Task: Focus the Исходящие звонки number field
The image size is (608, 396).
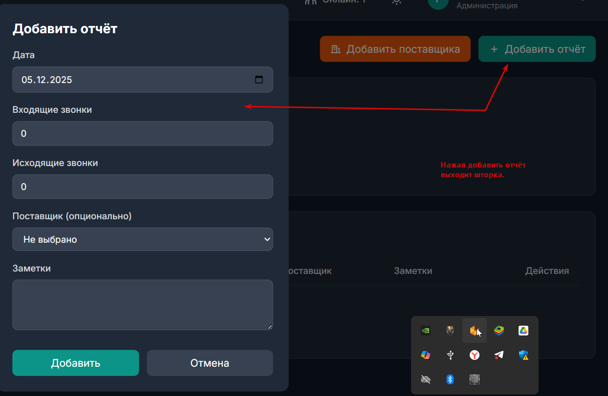Action: click(143, 187)
